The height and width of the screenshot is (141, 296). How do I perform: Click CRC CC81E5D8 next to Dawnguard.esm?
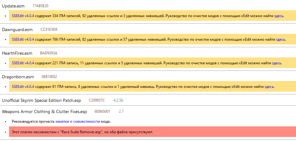(49, 30)
